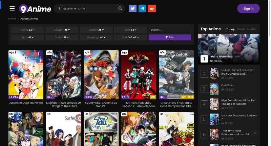
Task: Click Failure Frame small thumbnail
Action: (214, 74)
